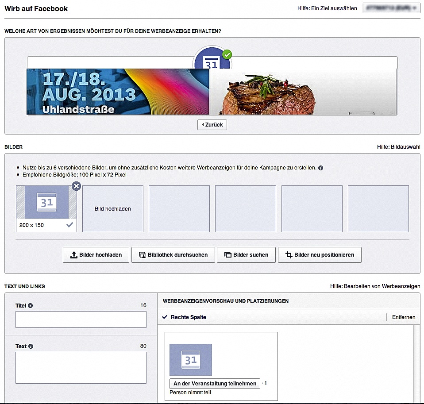Open the info icon after Kampagne zu erstellen
The image size is (424, 404).
[x=321, y=168]
